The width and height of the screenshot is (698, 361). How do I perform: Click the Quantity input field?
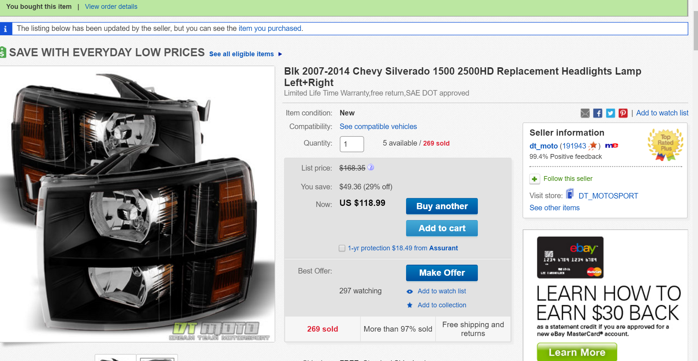coord(352,144)
